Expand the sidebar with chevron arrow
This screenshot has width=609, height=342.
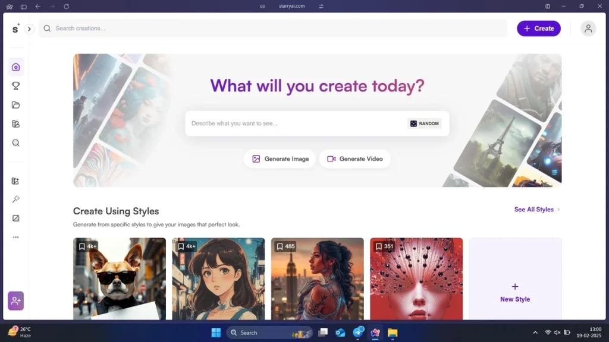click(x=29, y=28)
